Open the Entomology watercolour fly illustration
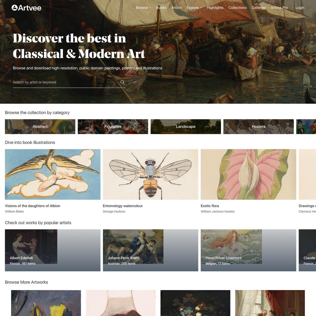 (x=150, y=174)
